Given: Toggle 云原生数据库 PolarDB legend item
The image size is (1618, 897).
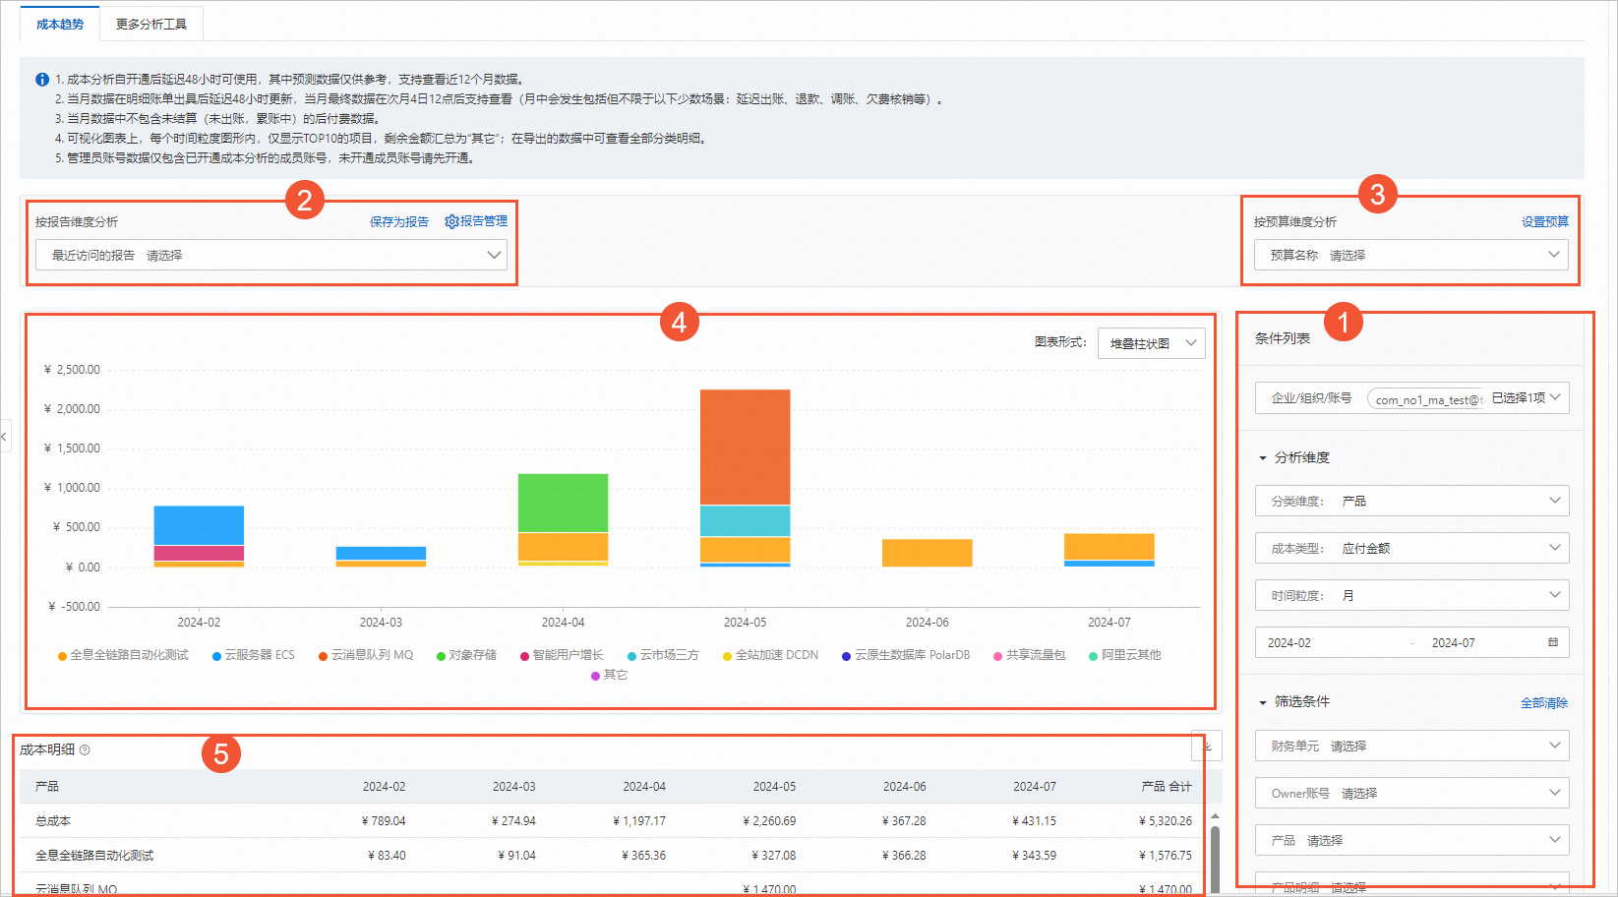Looking at the screenshot, I should [x=906, y=655].
